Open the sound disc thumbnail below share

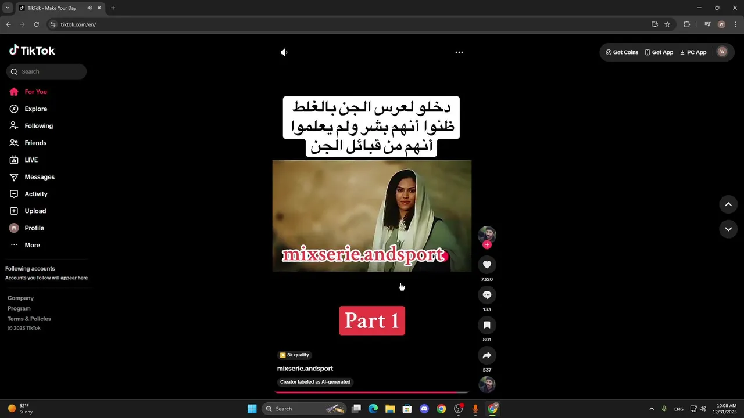coord(487,385)
